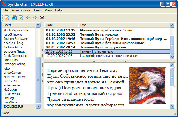Click the bearded man portrait image

click(x=148, y=86)
